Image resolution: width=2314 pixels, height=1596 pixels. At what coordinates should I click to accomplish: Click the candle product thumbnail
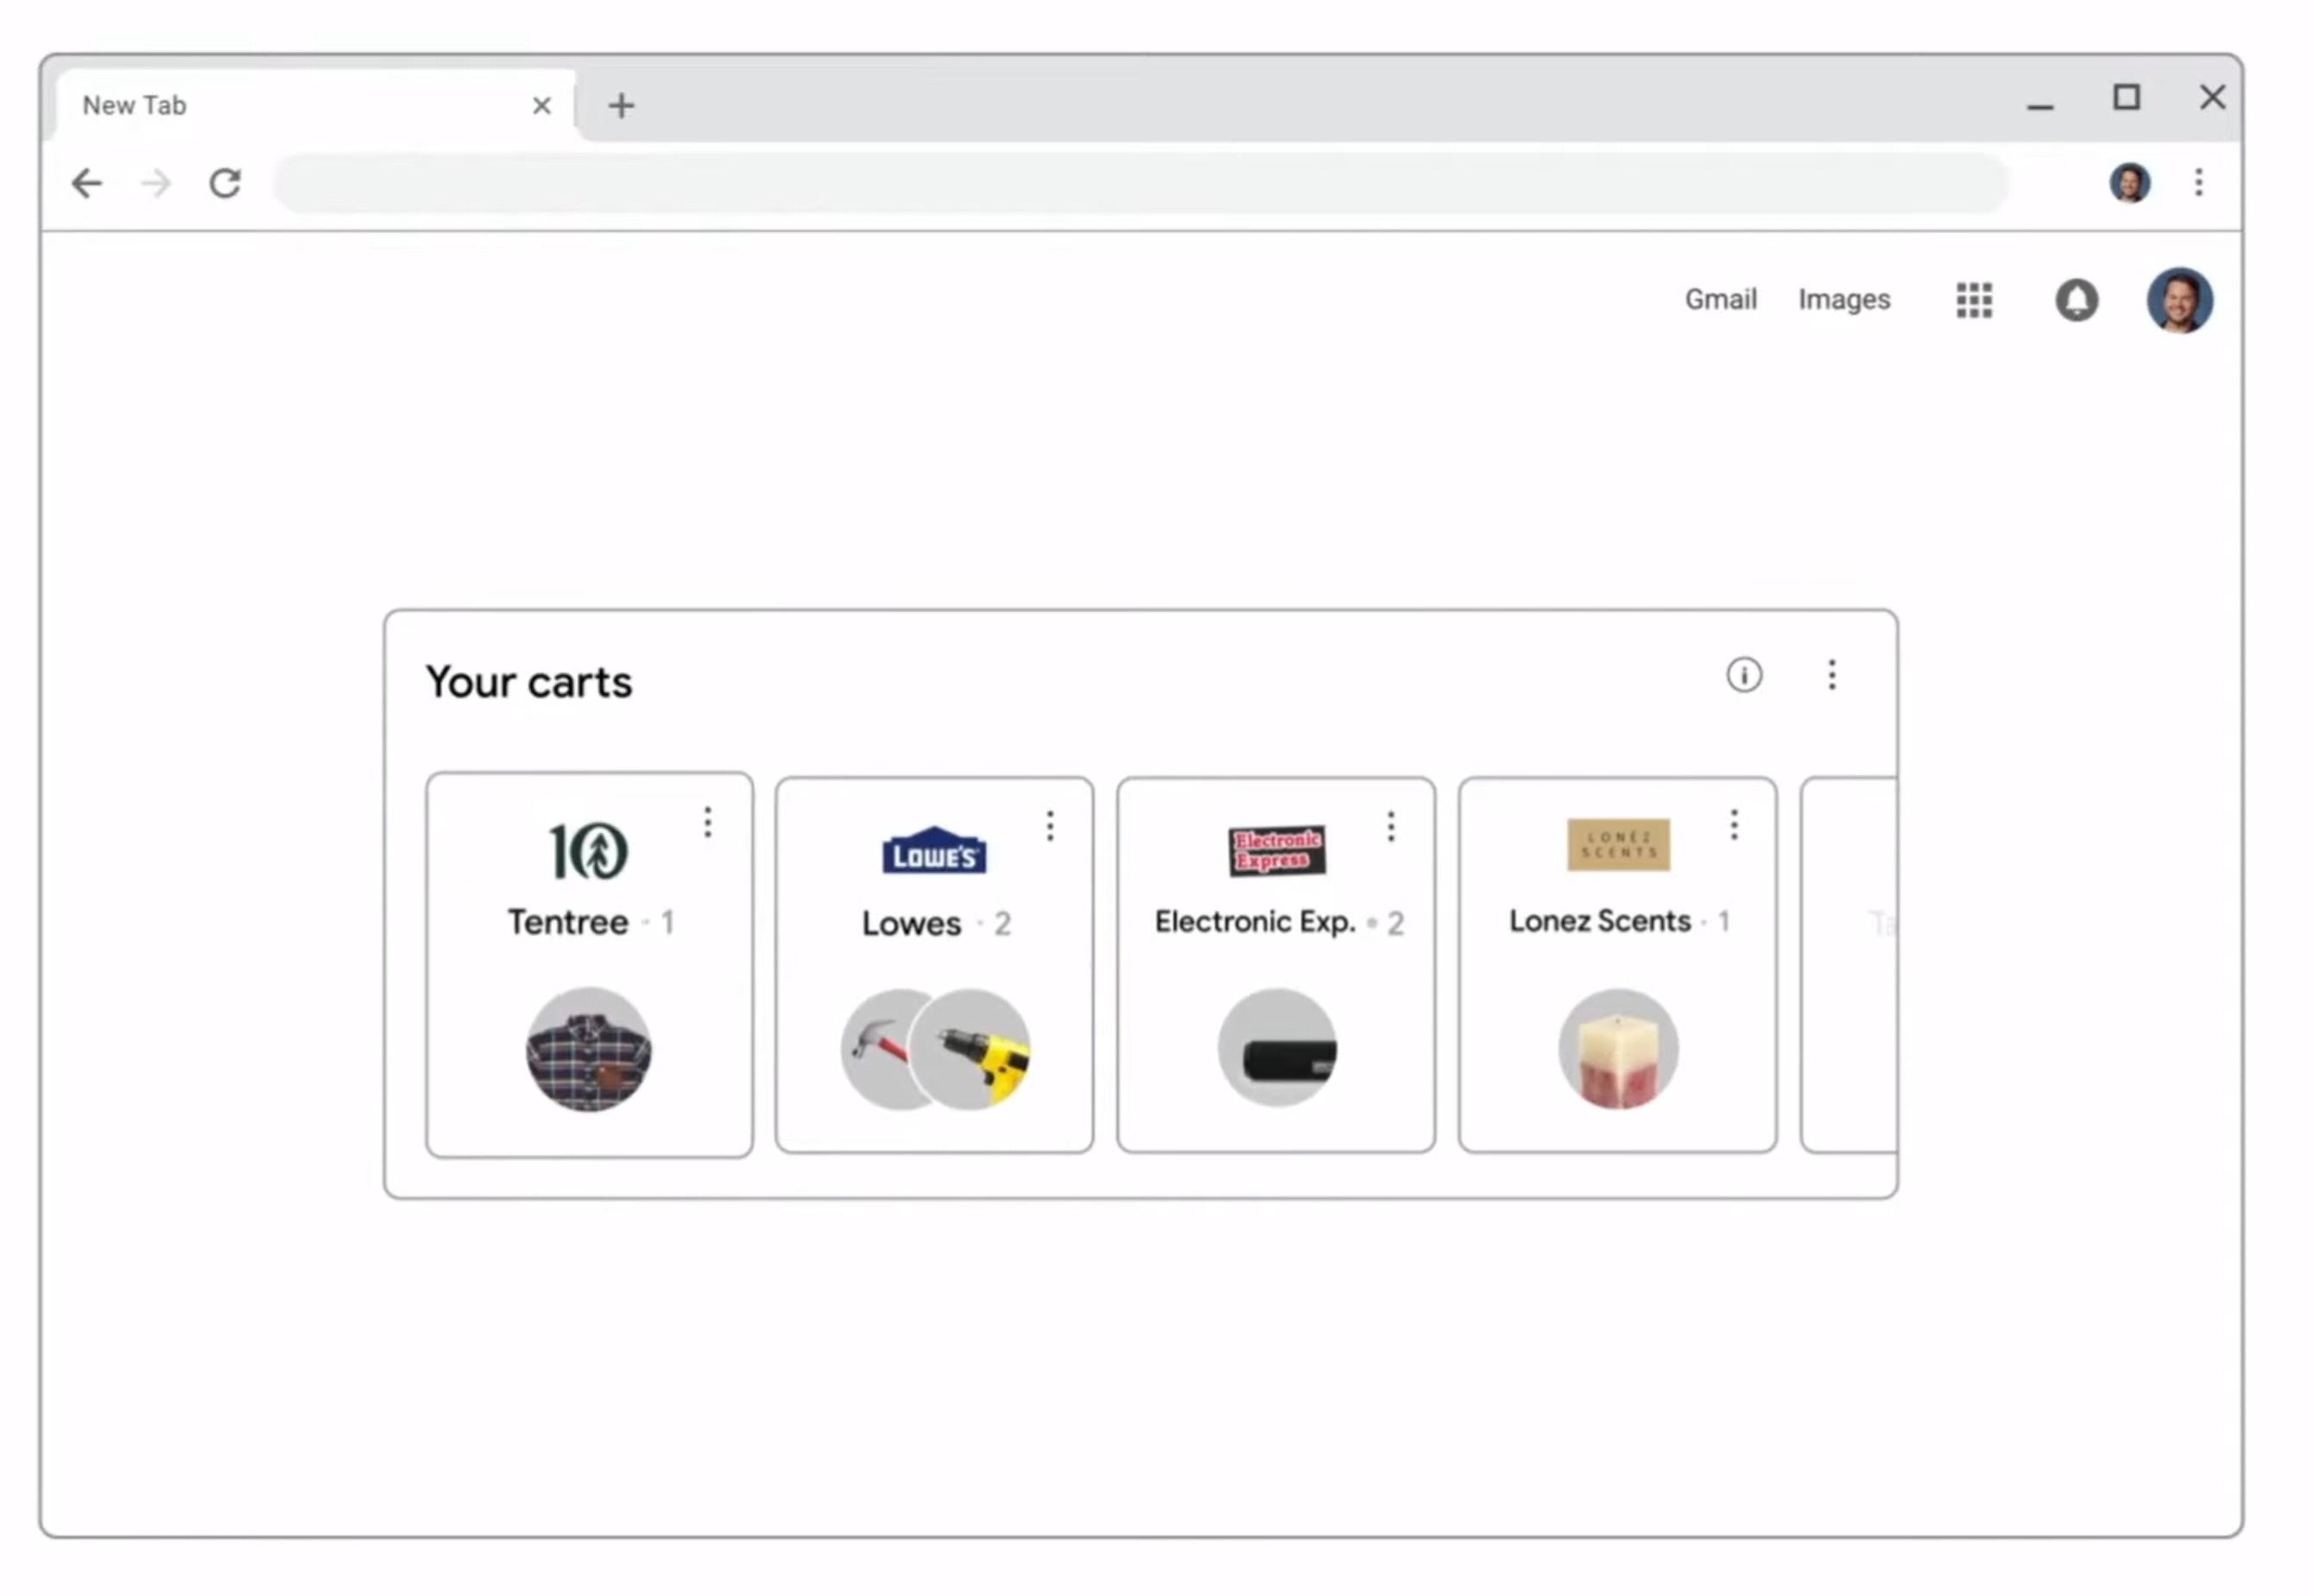(1618, 1049)
